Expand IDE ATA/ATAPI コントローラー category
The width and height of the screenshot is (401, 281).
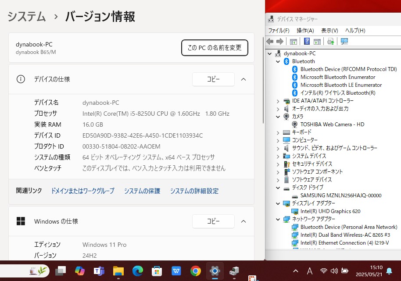coord(278,101)
